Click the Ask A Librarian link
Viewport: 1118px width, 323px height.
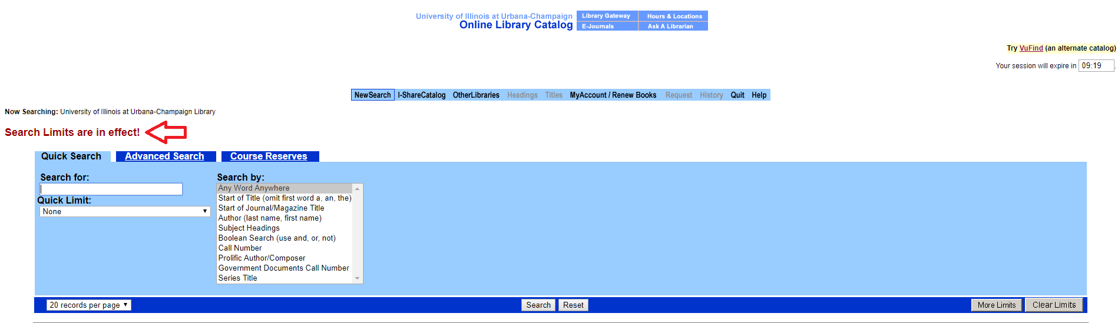(670, 26)
